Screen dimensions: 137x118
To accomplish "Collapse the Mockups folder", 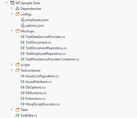I will (12, 31).
